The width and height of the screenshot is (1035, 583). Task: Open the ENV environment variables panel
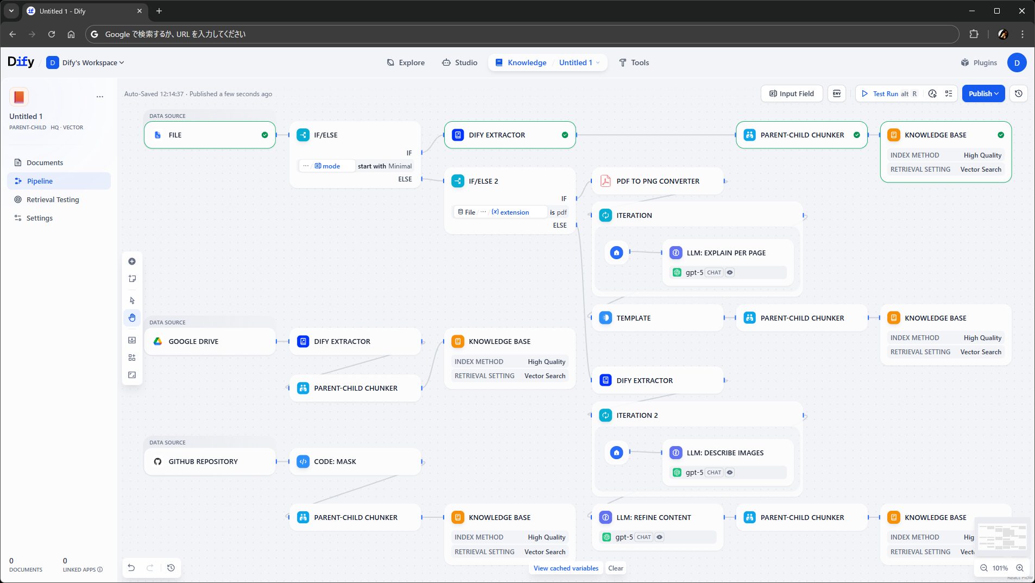click(x=837, y=93)
